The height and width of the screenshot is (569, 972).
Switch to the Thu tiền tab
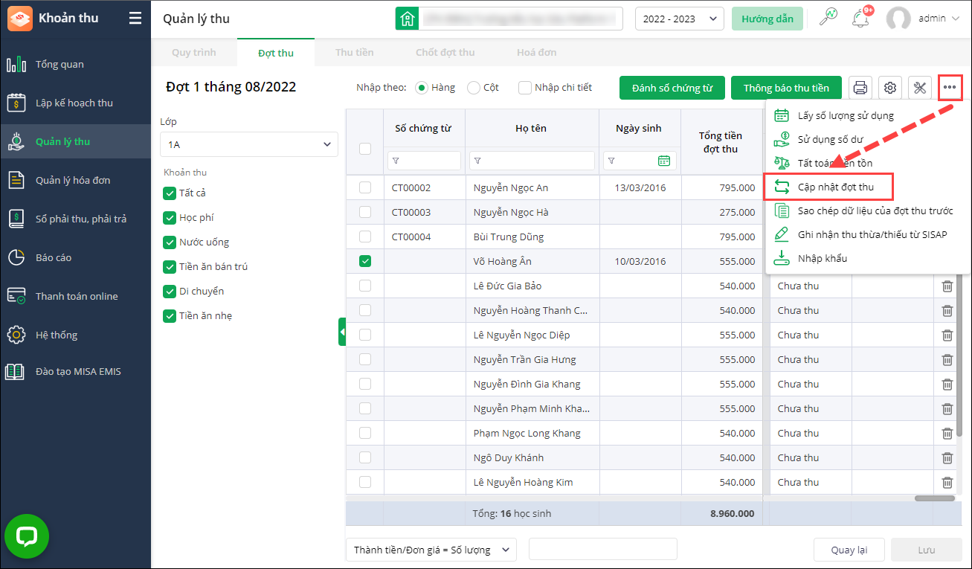pos(354,53)
